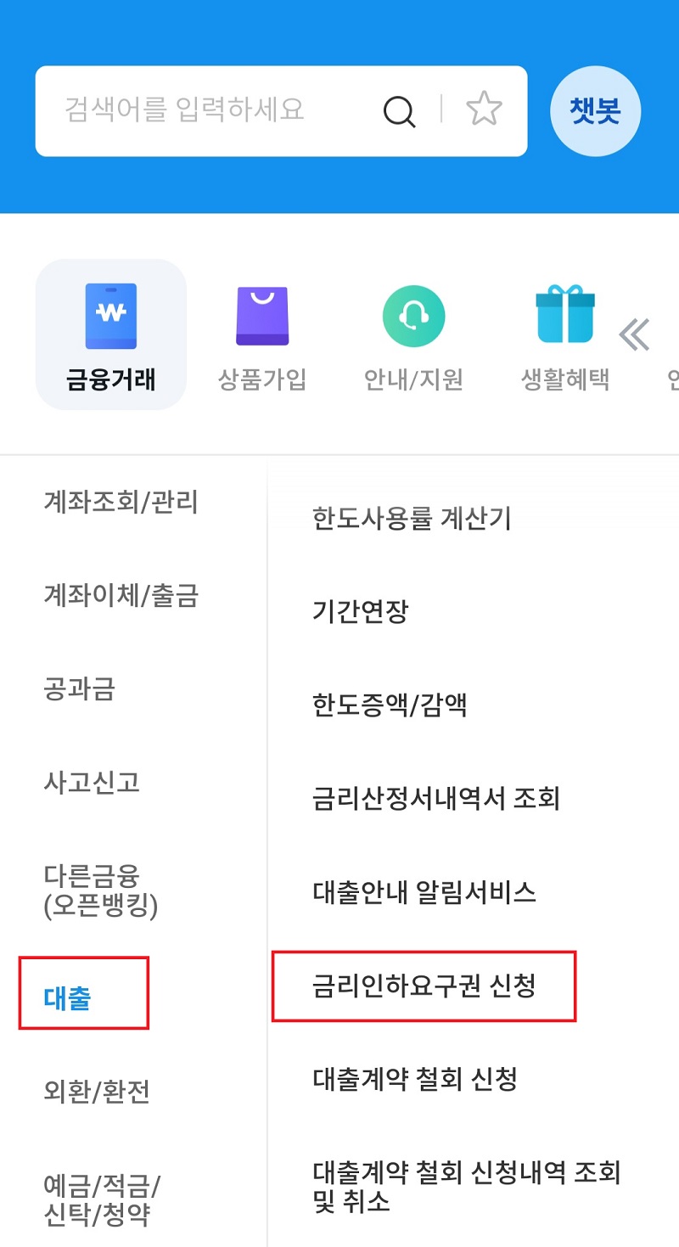Tap the star favorites icon
Image resolution: width=679 pixels, height=1247 pixels.
(x=484, y=110)
